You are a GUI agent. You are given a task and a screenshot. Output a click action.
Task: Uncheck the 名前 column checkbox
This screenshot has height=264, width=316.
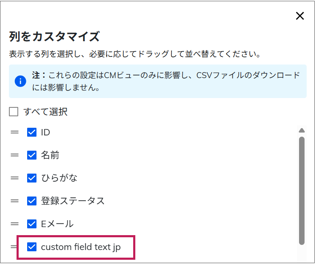coord(32,155)
